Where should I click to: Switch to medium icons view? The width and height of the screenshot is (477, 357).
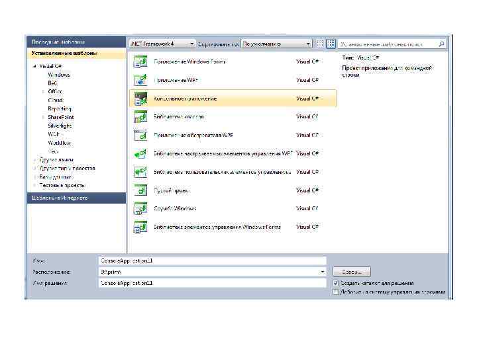331,44
